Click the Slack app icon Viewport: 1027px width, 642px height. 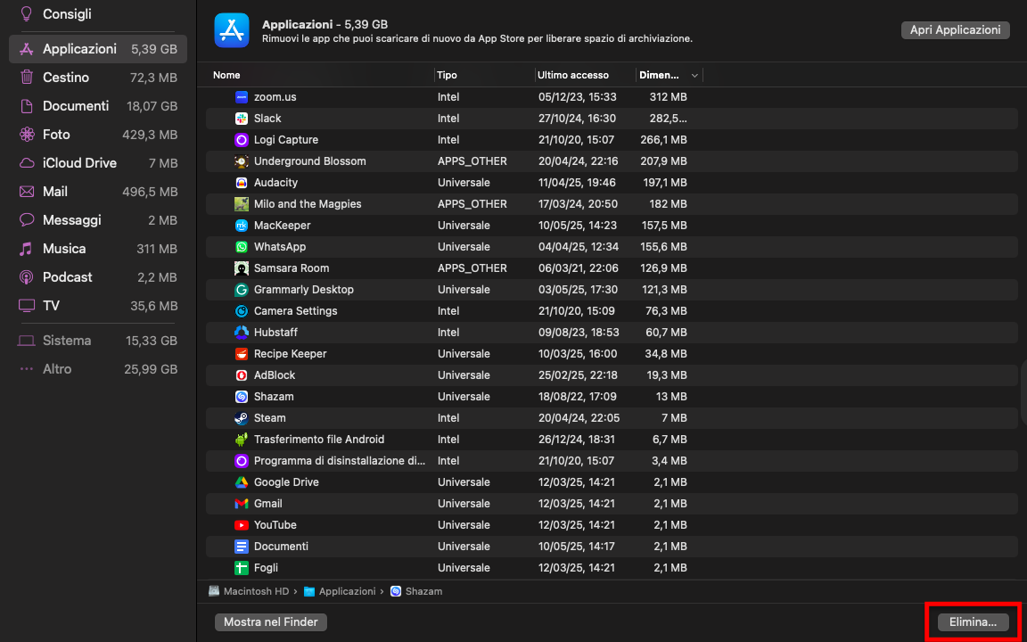[x=241, y=118]
